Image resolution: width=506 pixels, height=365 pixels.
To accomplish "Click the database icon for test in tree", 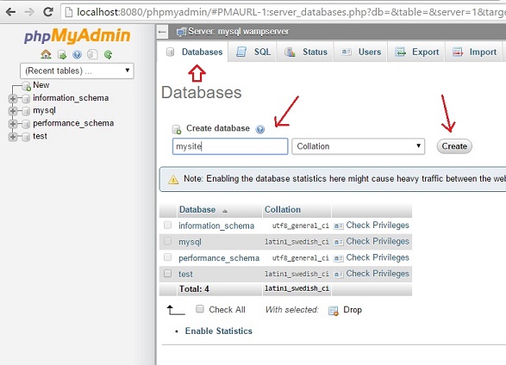I will 26,137.
